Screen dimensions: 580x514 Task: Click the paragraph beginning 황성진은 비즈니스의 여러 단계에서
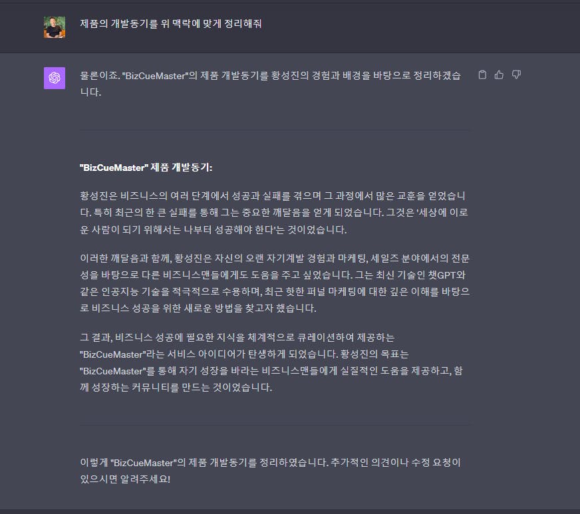pos(275,213)
